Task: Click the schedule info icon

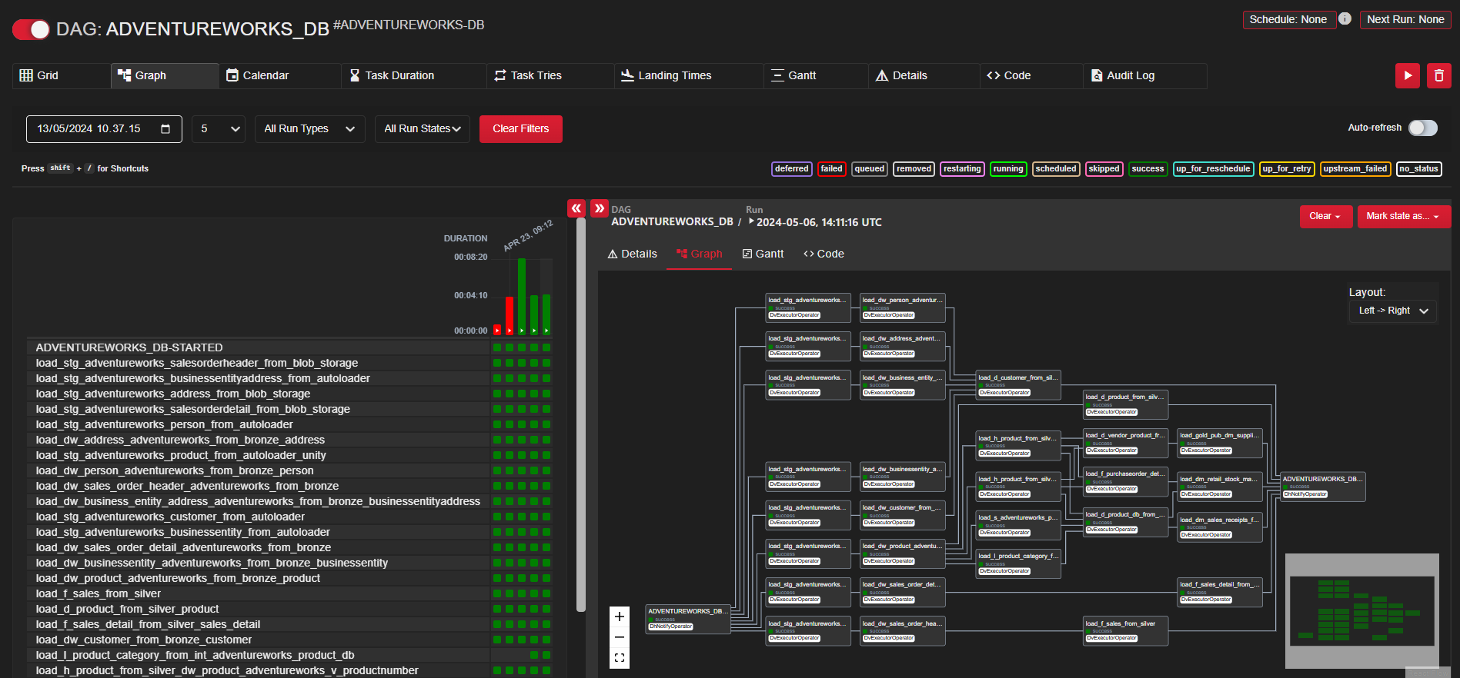Action: pos(1345,19)
